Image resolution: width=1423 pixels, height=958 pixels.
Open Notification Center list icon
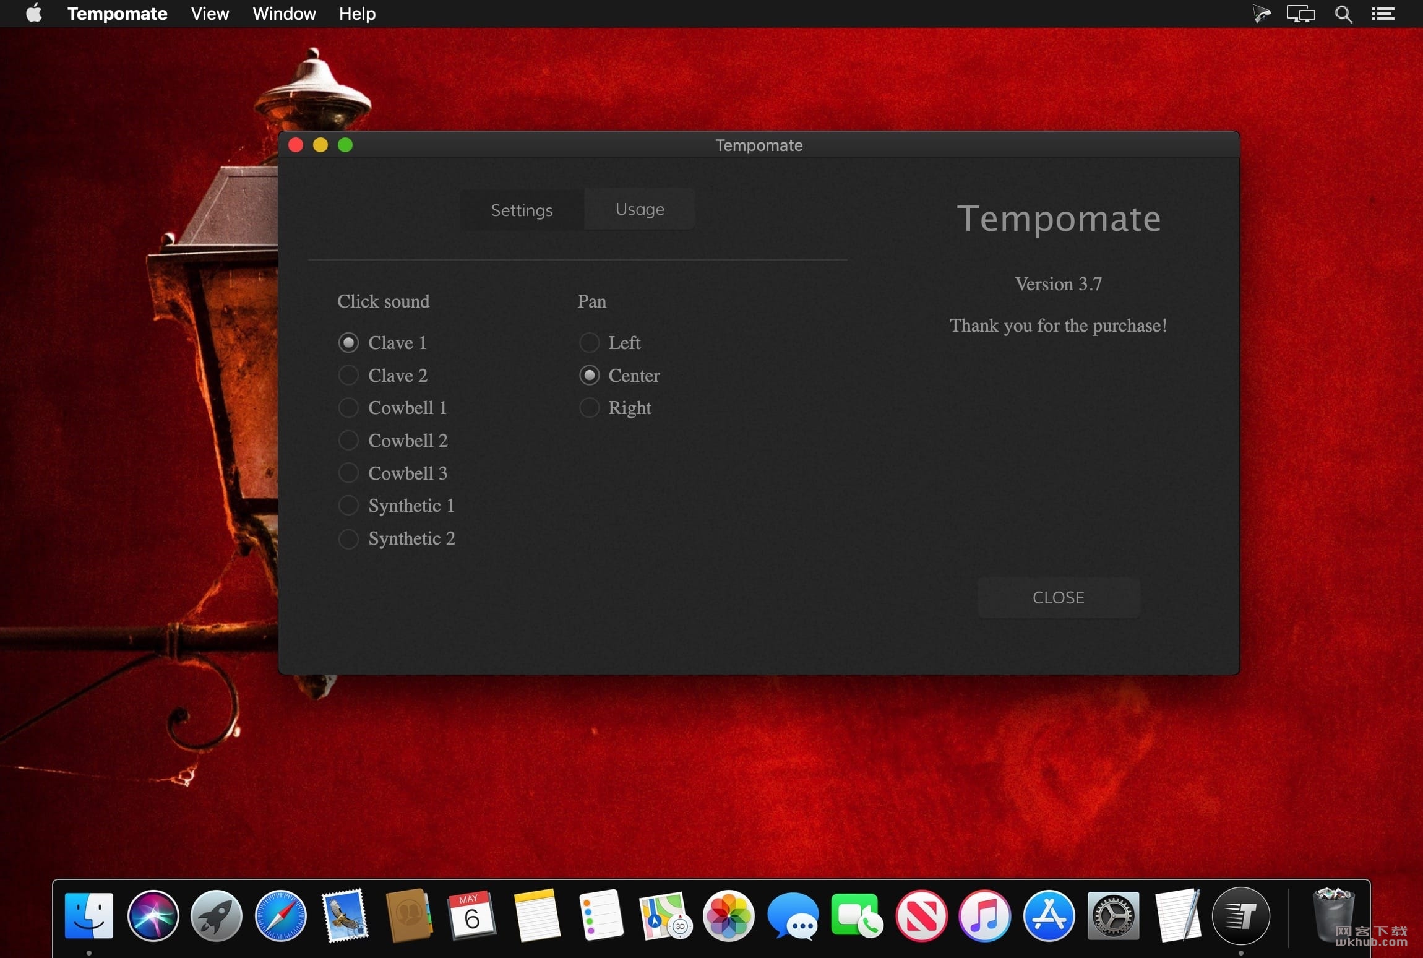pyautogui.click(x=1383, y=14)
